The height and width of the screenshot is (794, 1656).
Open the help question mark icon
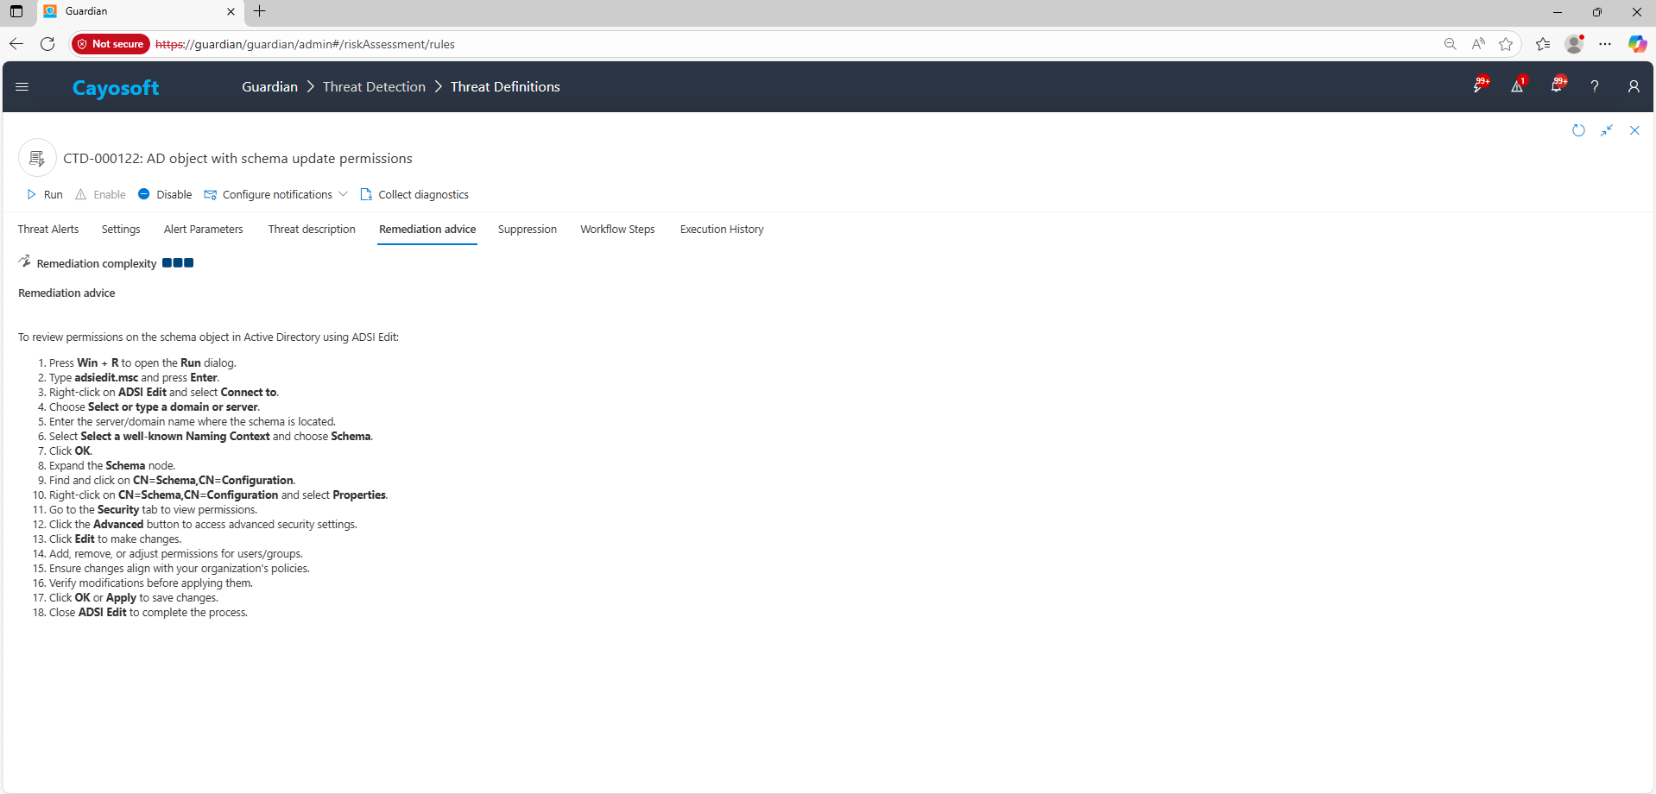click(1595, 86)
